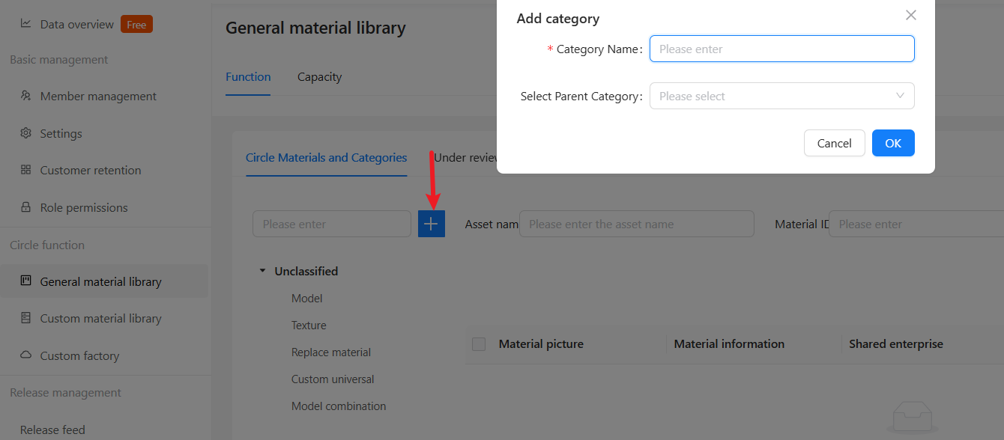Image resolution: width=1004 pixels, height=440 pixels.
Task: Switch to the Function tab
Action: tap(248, 76)
